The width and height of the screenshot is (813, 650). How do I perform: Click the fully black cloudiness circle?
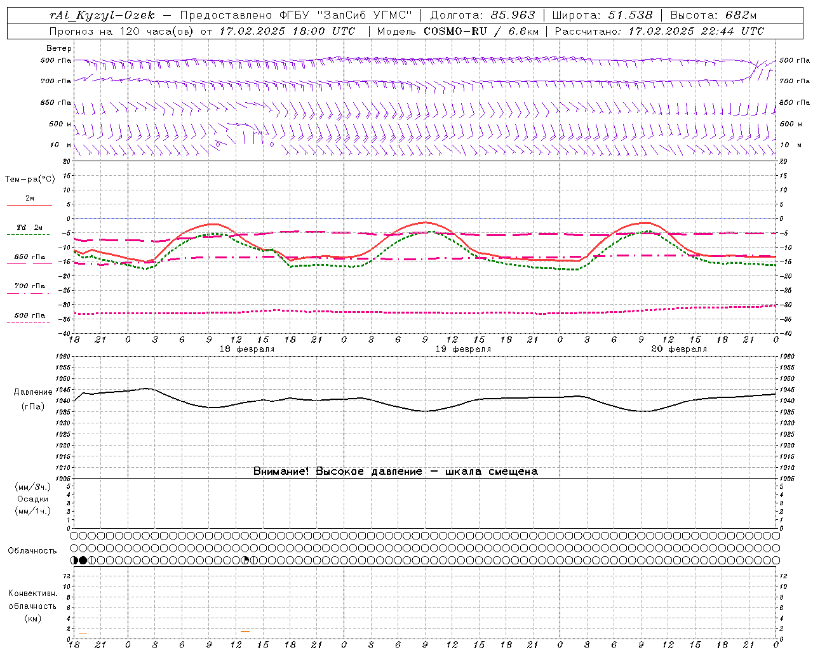click(x=83, y=560)
